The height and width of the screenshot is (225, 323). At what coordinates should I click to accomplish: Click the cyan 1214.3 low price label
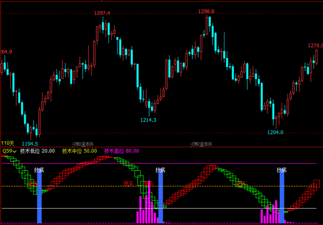coord(148,120)
